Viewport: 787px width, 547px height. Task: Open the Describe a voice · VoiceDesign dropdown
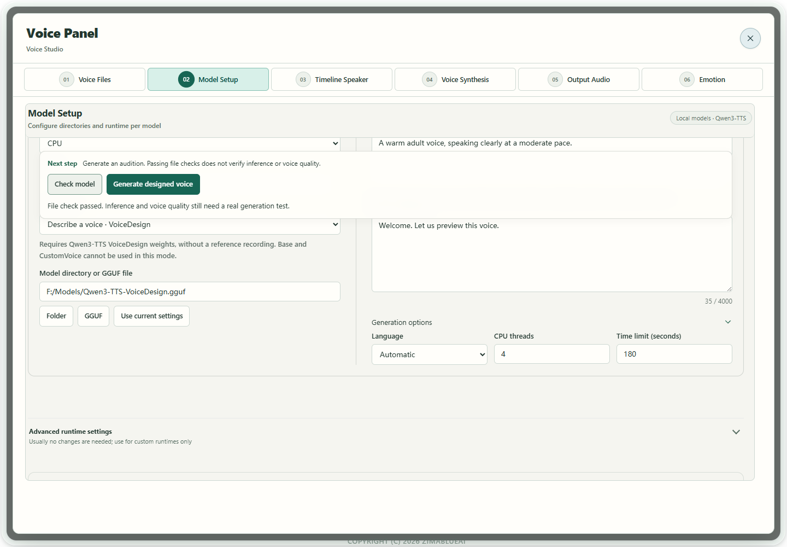click(190, 225)
